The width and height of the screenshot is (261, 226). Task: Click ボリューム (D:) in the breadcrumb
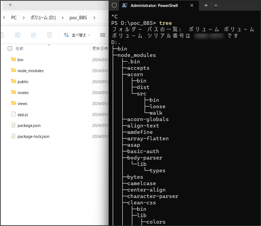pyautogui.click(x=43, y=18)
